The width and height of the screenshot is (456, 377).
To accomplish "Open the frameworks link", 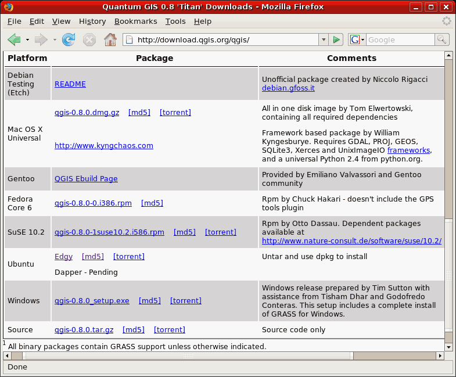I will pyautogui.click(x=408, y=150).
